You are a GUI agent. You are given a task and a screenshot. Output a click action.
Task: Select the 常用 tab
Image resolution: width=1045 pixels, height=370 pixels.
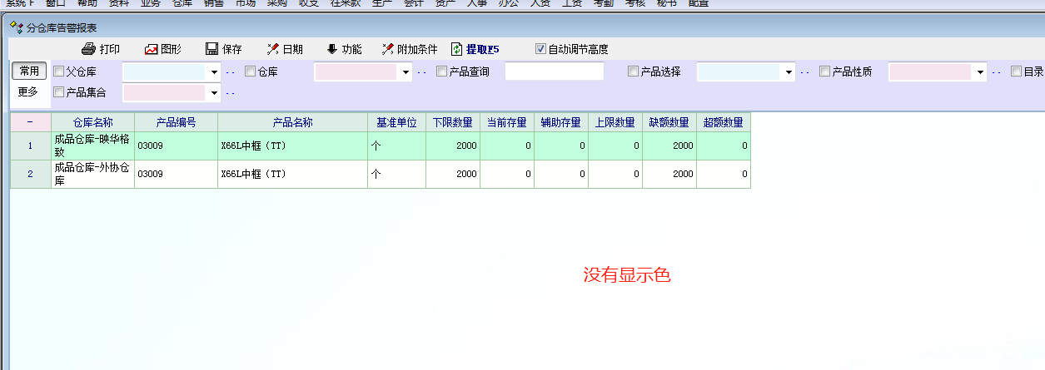[28, 72]
